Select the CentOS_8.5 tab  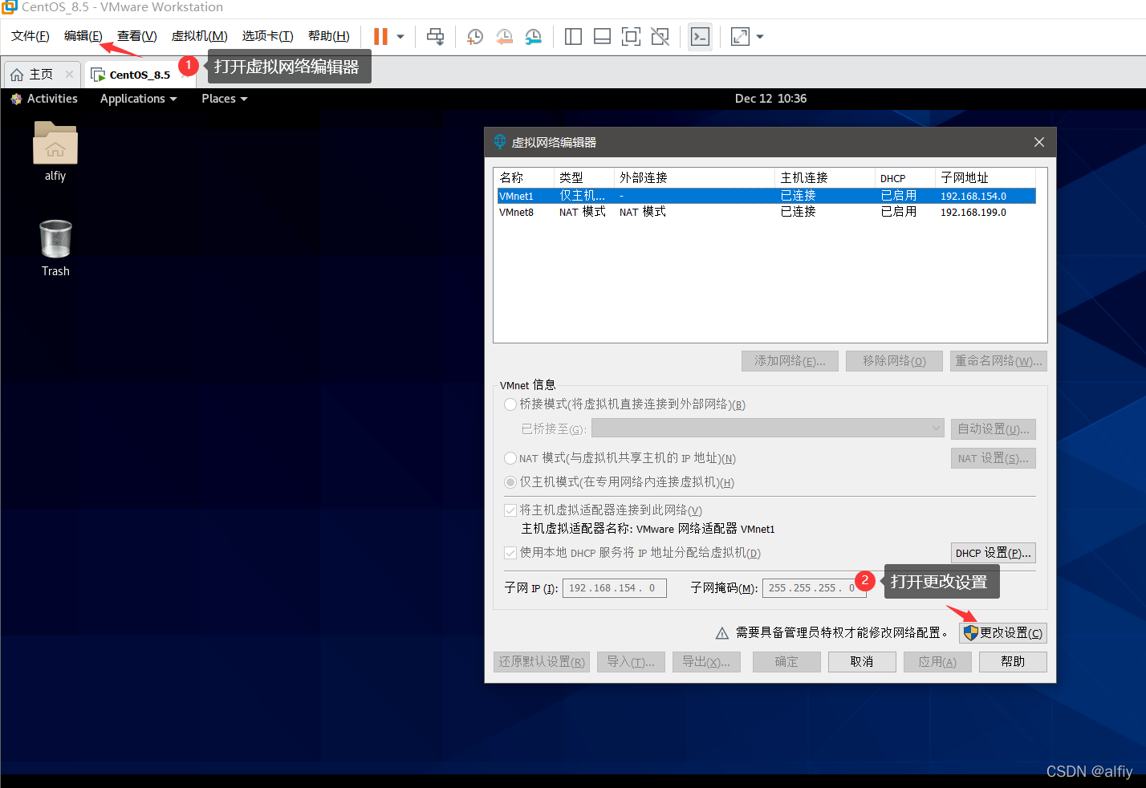tap(140, 75)
